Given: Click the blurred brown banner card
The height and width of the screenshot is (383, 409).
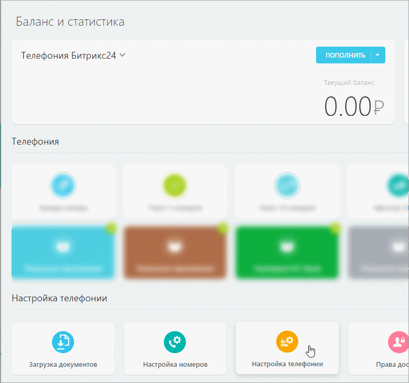Looking at the screenshot, I should 175,252.
